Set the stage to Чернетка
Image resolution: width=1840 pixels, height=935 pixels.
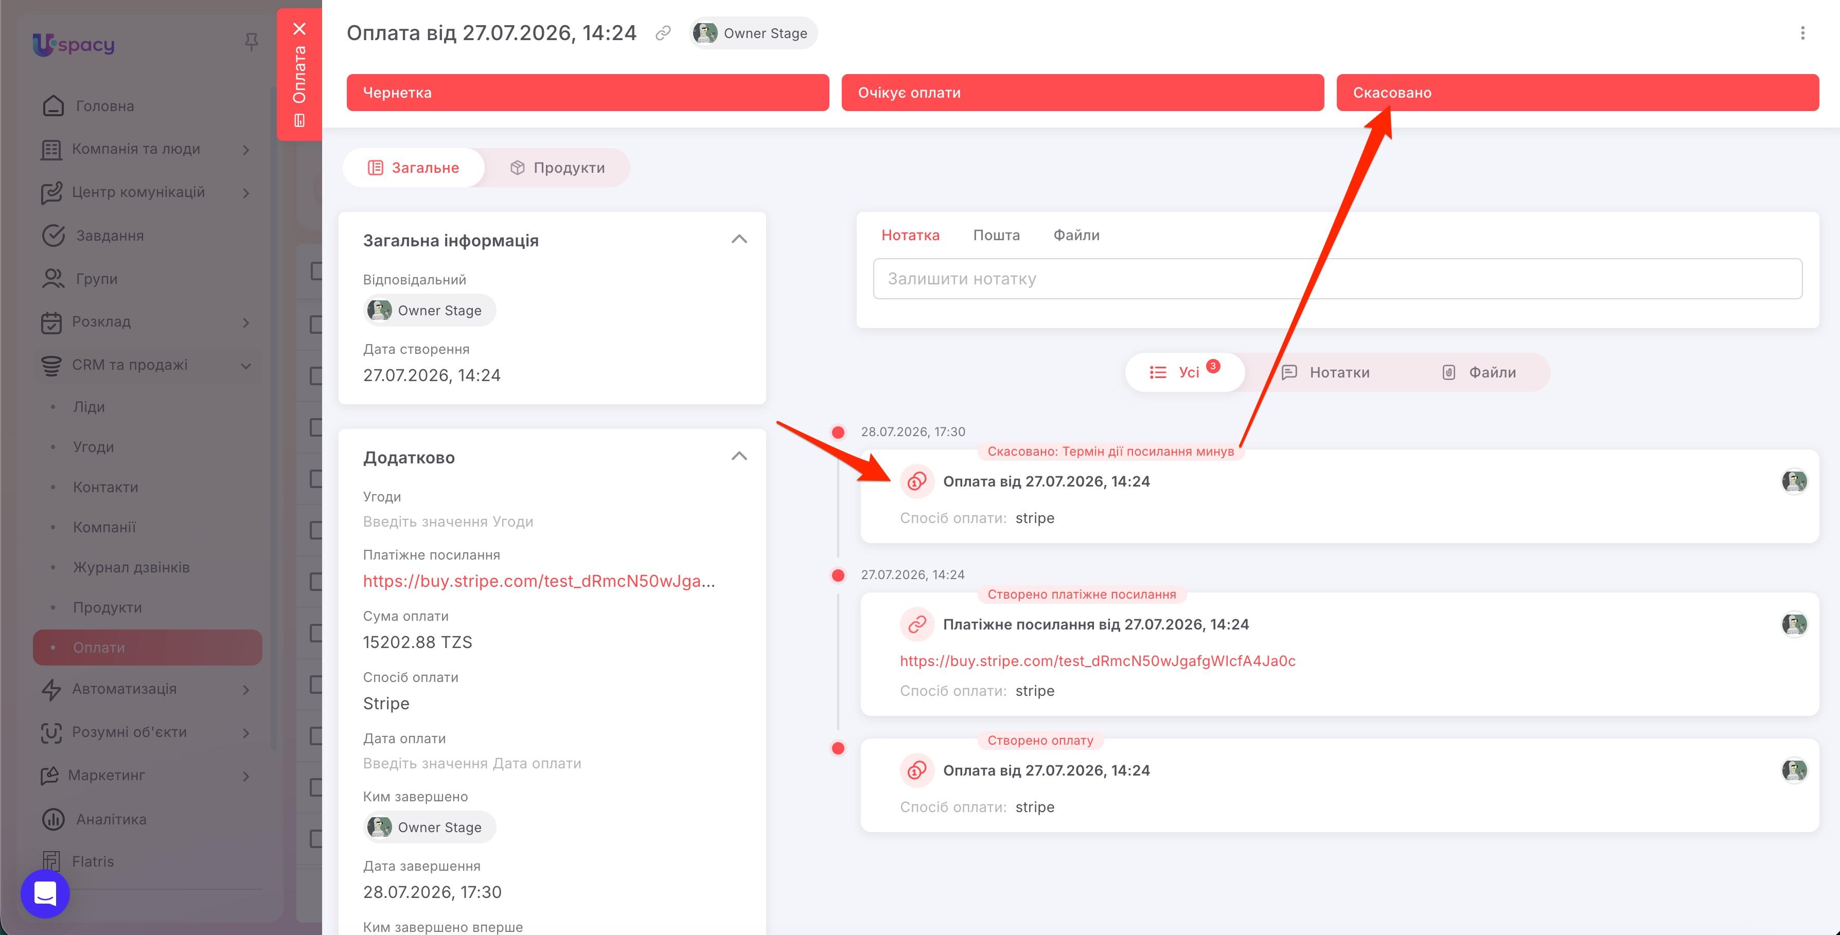588,93
